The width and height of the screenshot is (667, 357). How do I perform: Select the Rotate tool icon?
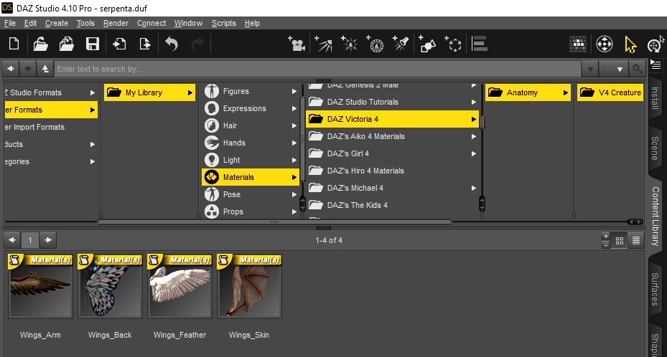pos(654,45)
